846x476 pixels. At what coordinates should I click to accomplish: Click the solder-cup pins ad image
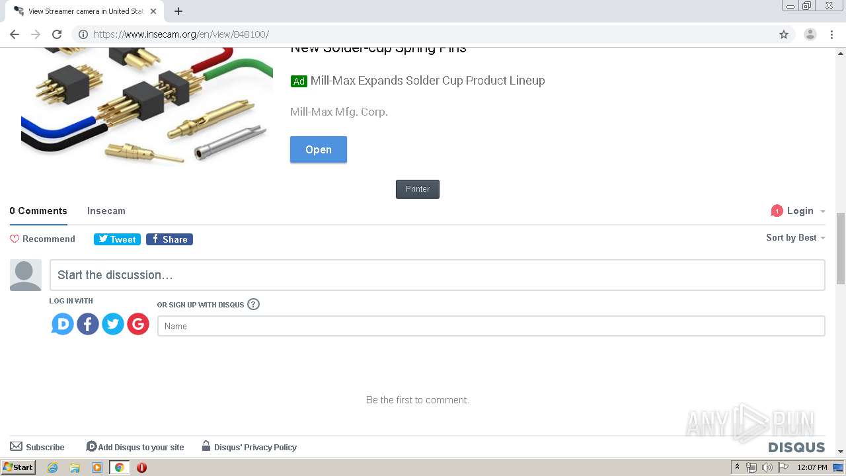[147, 106]
